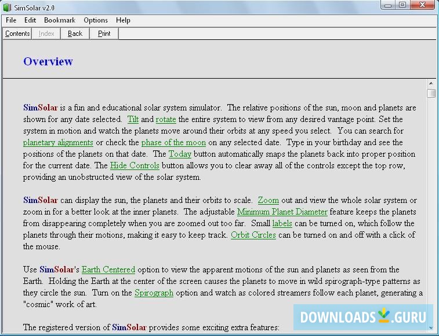
Task: Follow the Tilt link
Action: pos(133,119)
